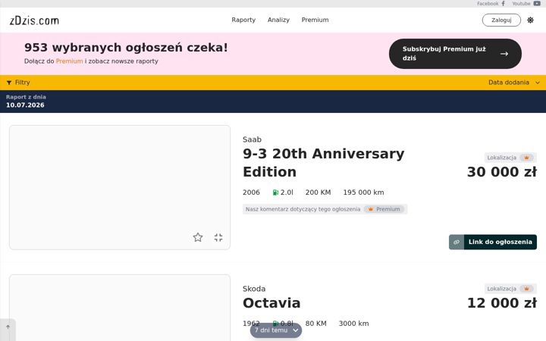This screenshot has height=341, width=546.
Task: Click the zDzis.com logo
Action: tap(34, 20)
